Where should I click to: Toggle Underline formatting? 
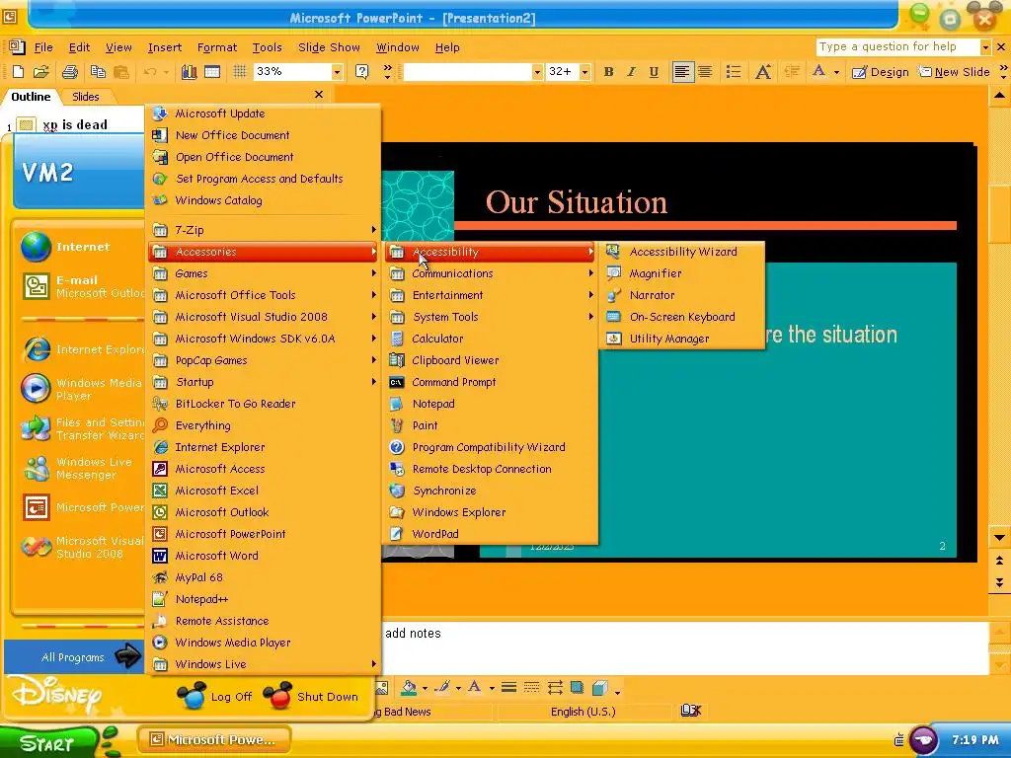[x=654, y=72]
